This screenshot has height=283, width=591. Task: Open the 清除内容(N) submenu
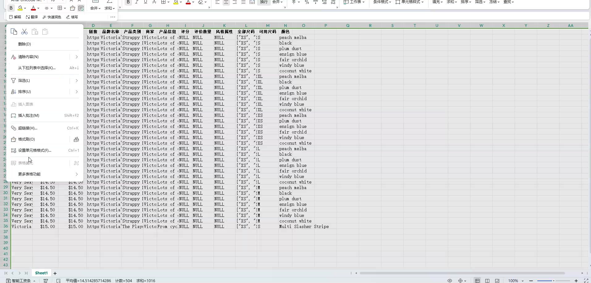click(45, 57)
